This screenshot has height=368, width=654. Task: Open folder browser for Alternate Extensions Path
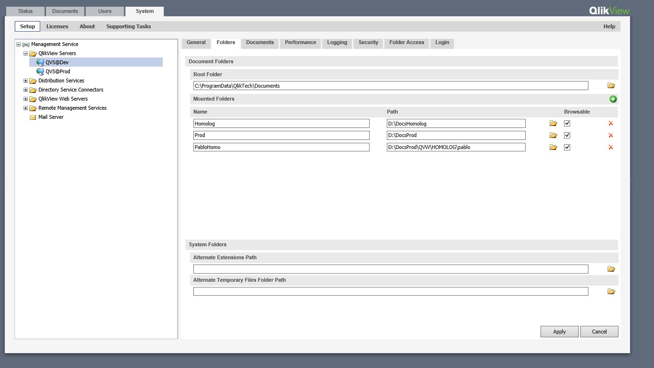pos(611,269)
